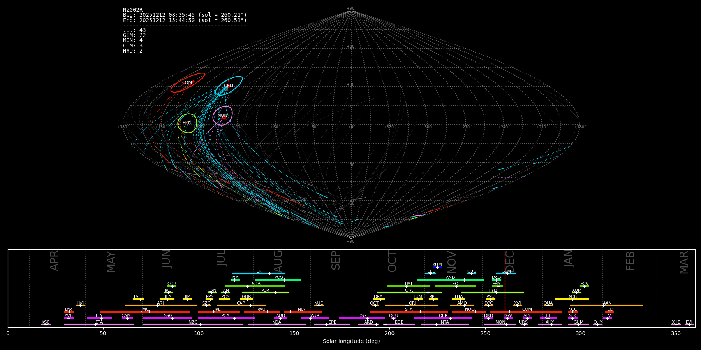Select the APR month label in timeline

tap(54, 261)
